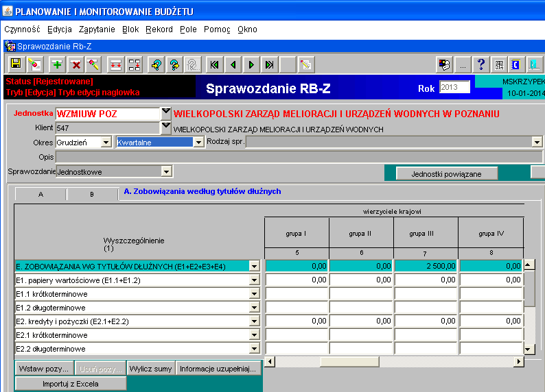Image resolution: width=545 pixels, height=392 pixels.
Task: Open the Rodzaj spr. dropdown
Action: 537,142
